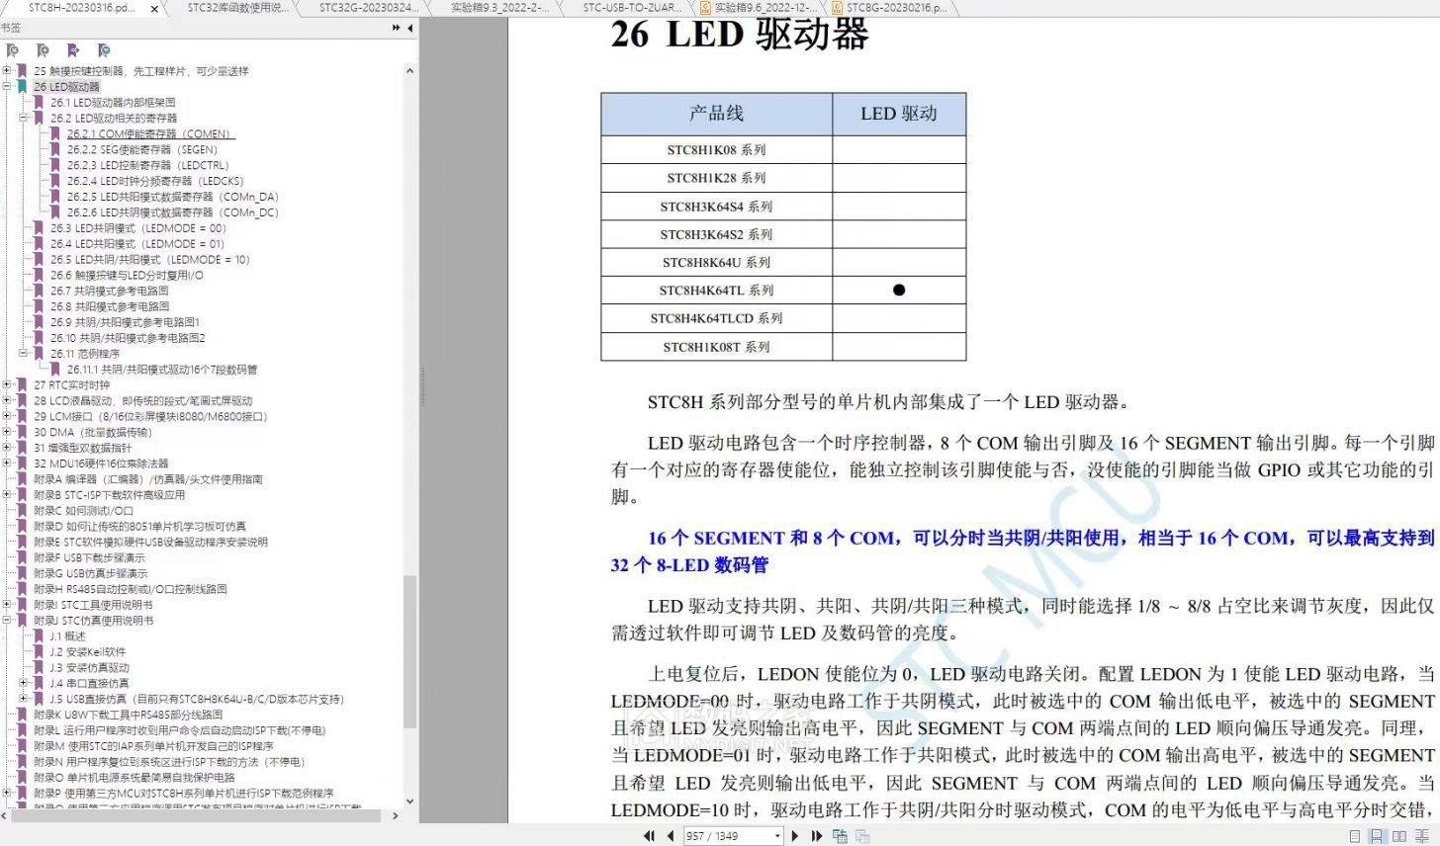The width and height of the screenshot is (1440, 846).
Task: Open bookmark 32 MDU16硬件16位乘除法器
Action: [101, 464]
